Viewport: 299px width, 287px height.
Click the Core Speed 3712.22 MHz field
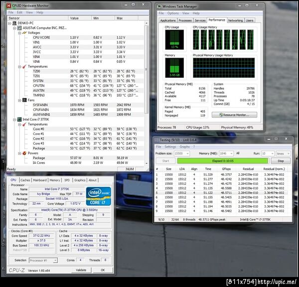point(41,236)
